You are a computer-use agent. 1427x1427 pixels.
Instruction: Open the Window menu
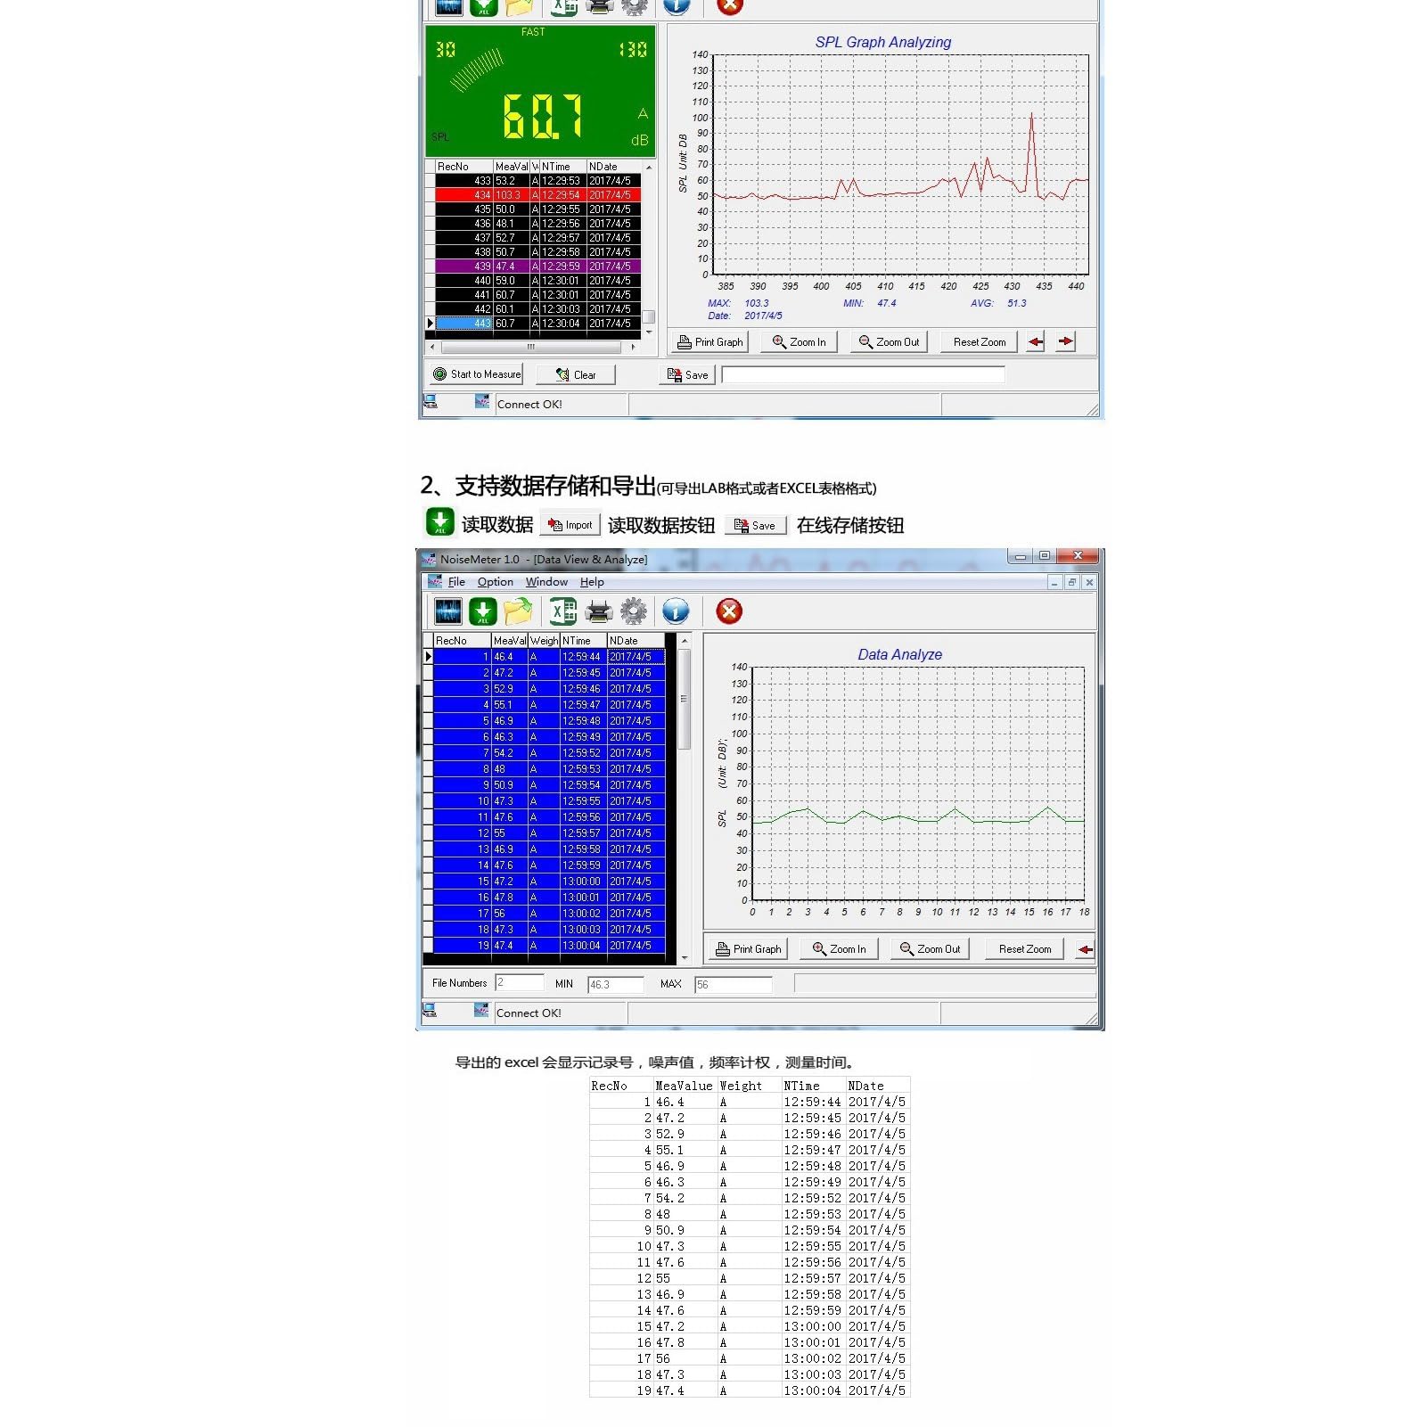[546, 582]
